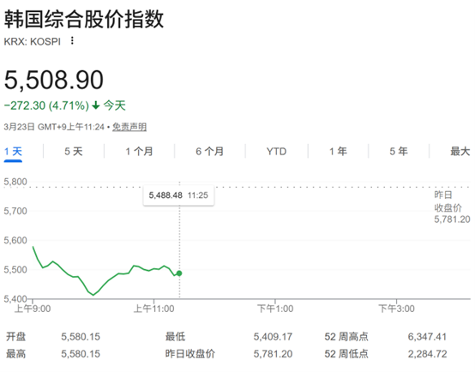Show the 最大 chart range
Viewport: 475px width, 372px height.
point(460,151)
